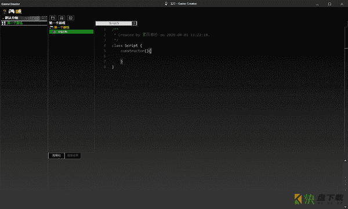Screen dimensions: 348x209
Task: Click the first toolbar icon above the file tree
Action: [x=53, y=18]
